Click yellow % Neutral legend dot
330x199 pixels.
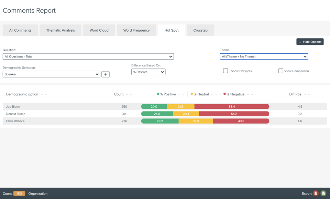pos(192,94)
